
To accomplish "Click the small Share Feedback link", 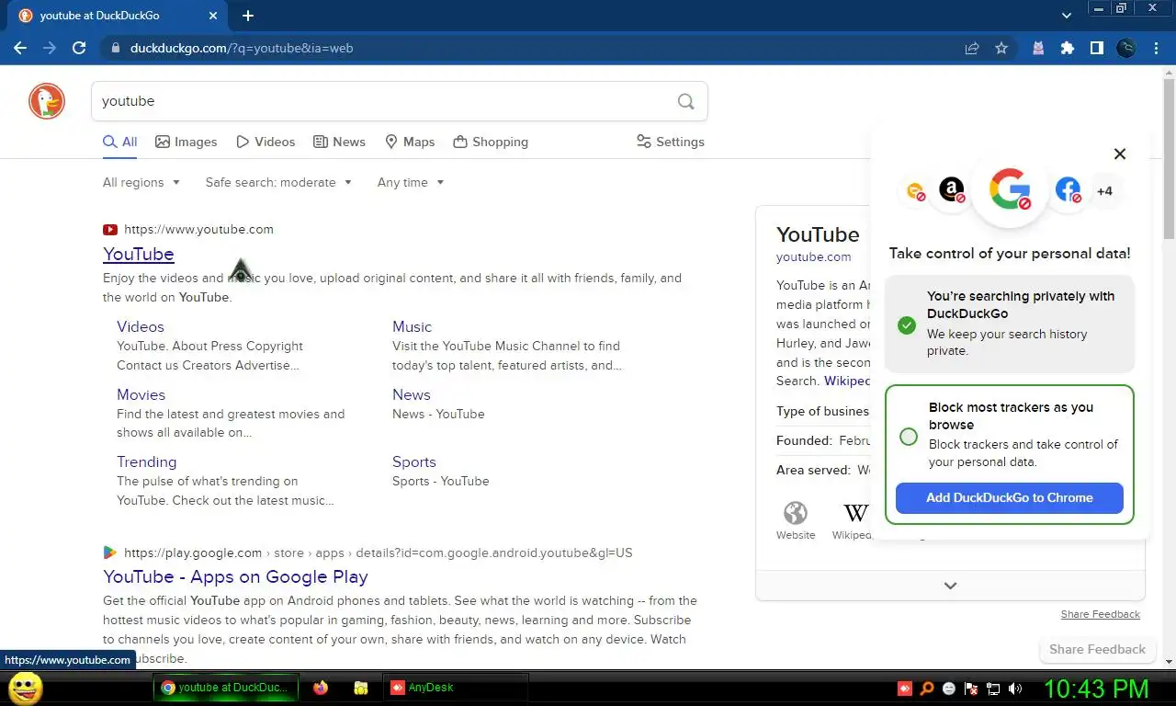I will pyautogui.click(x=1101, y=614).
